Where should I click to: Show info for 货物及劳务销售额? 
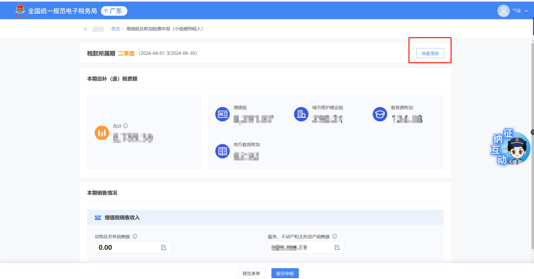(135, 236)
